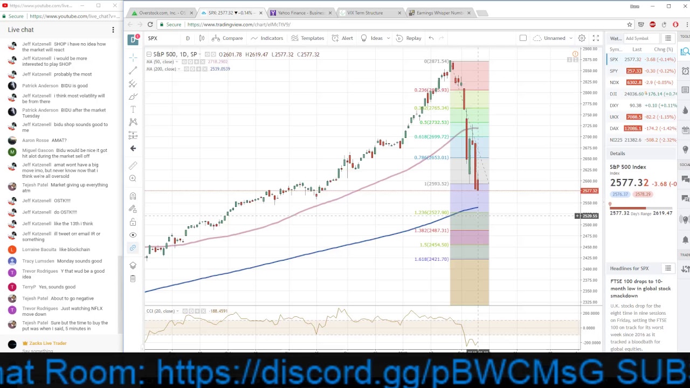This screenshot has height=388, width=690.
Task: Select the prediction and measurement tool
Action: click(x=133, y=135)
